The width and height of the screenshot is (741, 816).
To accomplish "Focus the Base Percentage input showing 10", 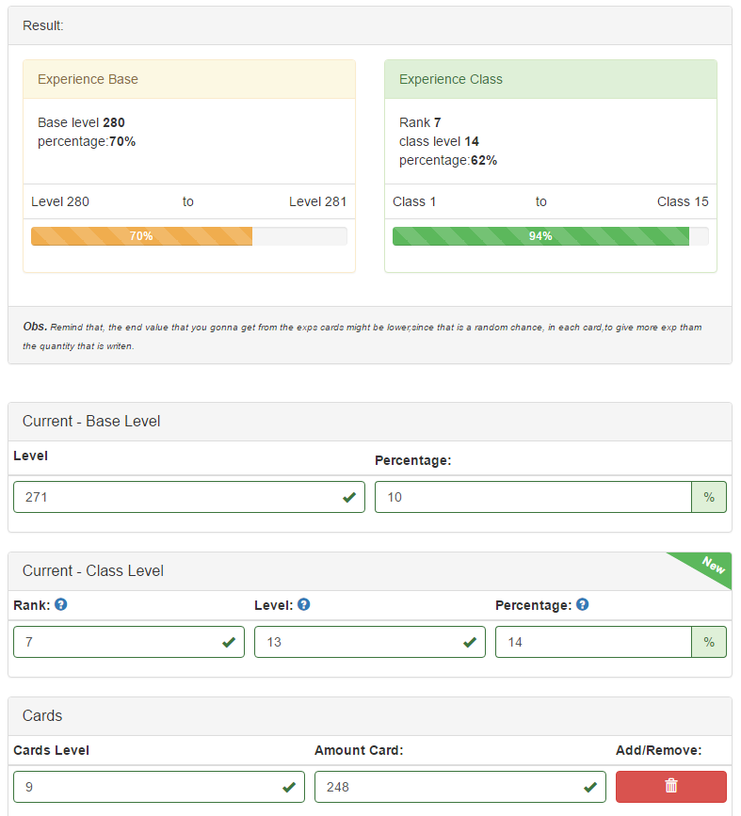I will (532, 497).
